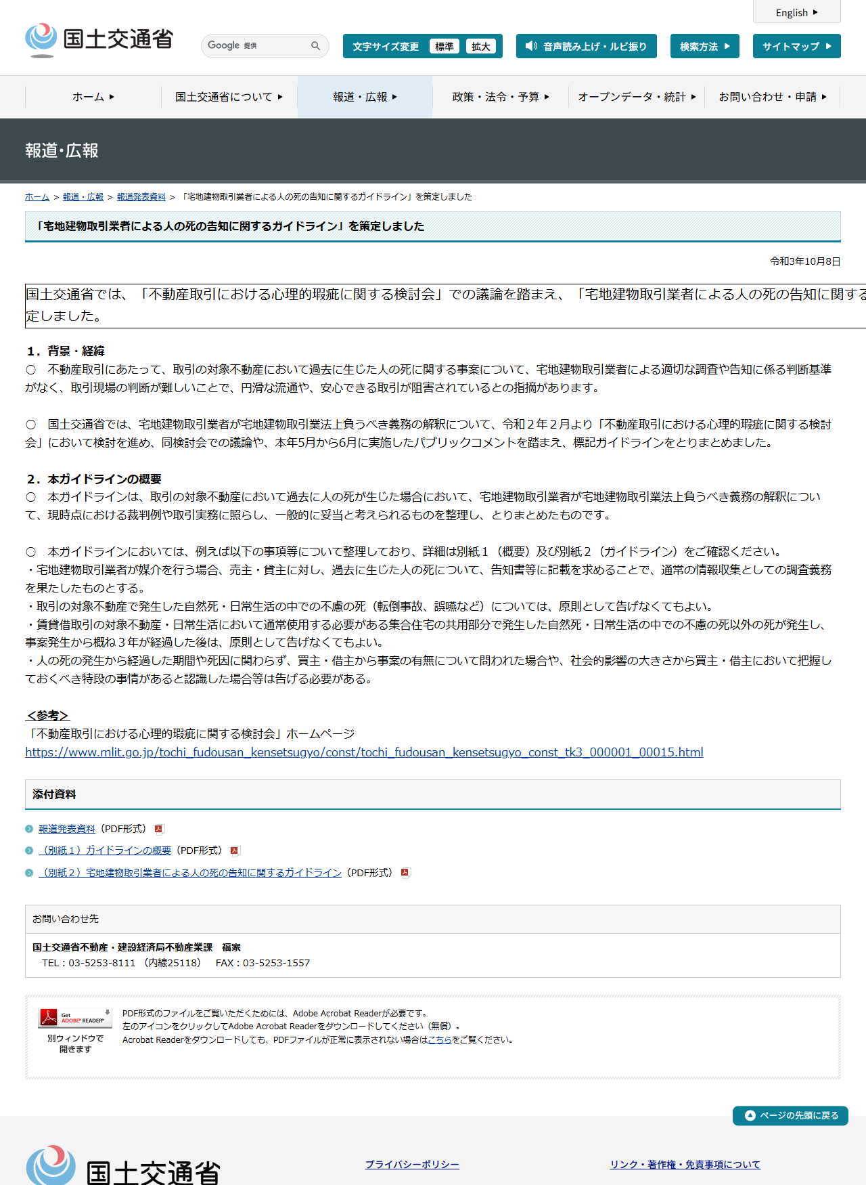Click the 2．本ガイドラインの概要 heading
The image size is (866, 1185).
pos(94,479)
